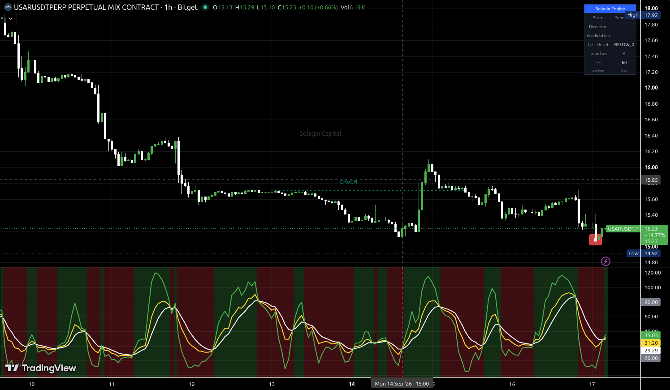
Task: Click the Low 14.92 price label
Action: [x=643, y=253]
